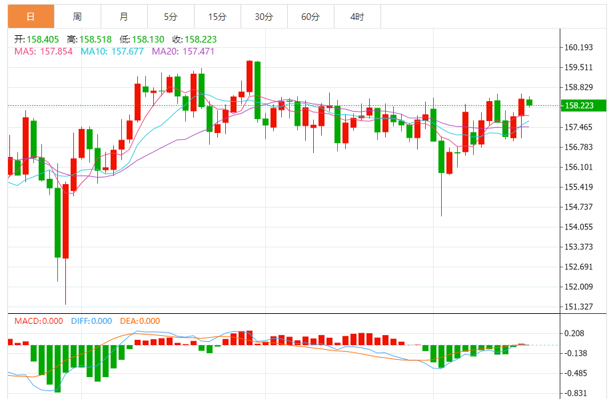
Task: Switch to the 月 monthly tab
Action: point(124,17)
